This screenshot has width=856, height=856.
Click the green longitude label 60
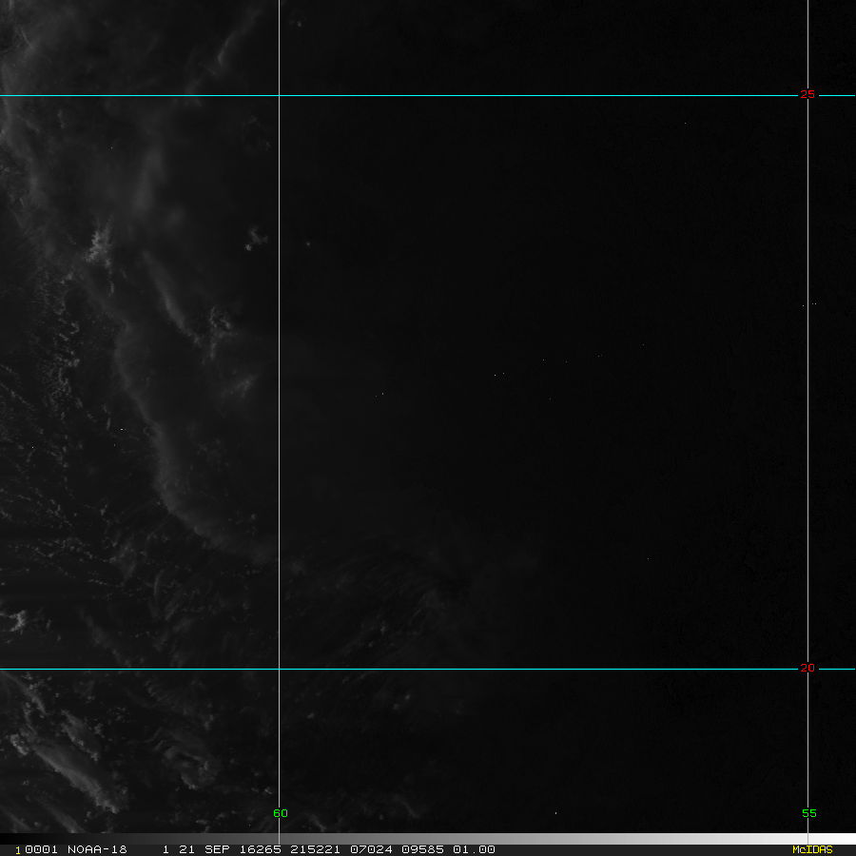click(x=280, y=813)
